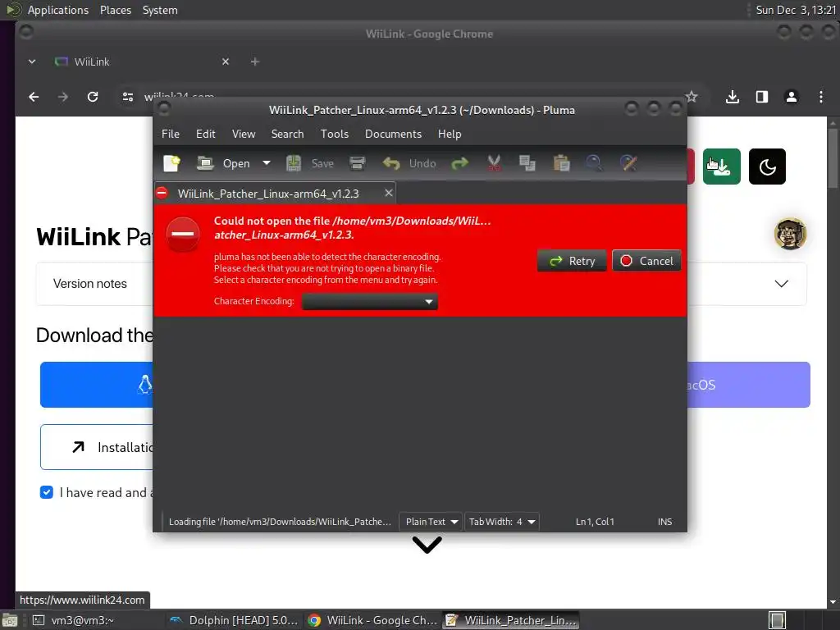Open the Documents menu in Pluma
Image resolution: width=840 pixels, height=630 pixels.
coord(393,134)
